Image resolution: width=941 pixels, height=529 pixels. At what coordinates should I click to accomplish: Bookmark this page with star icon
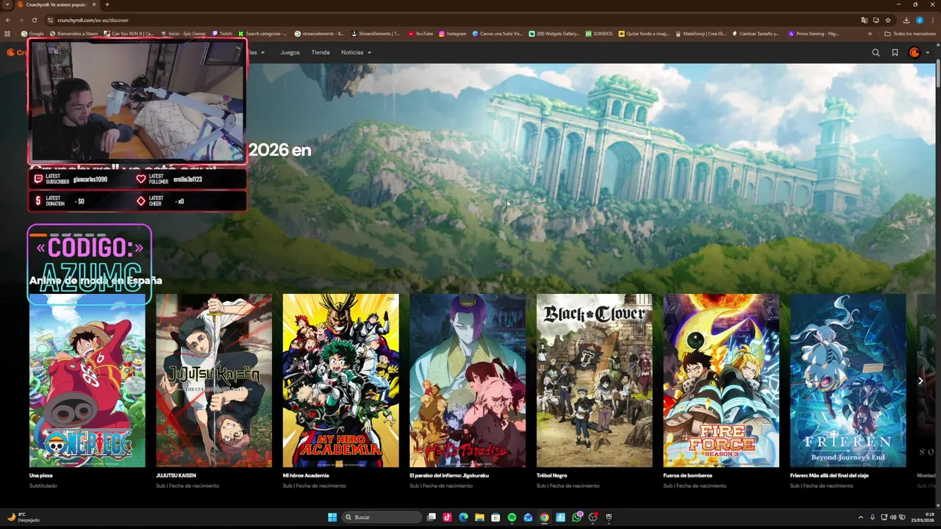point(888,20)
